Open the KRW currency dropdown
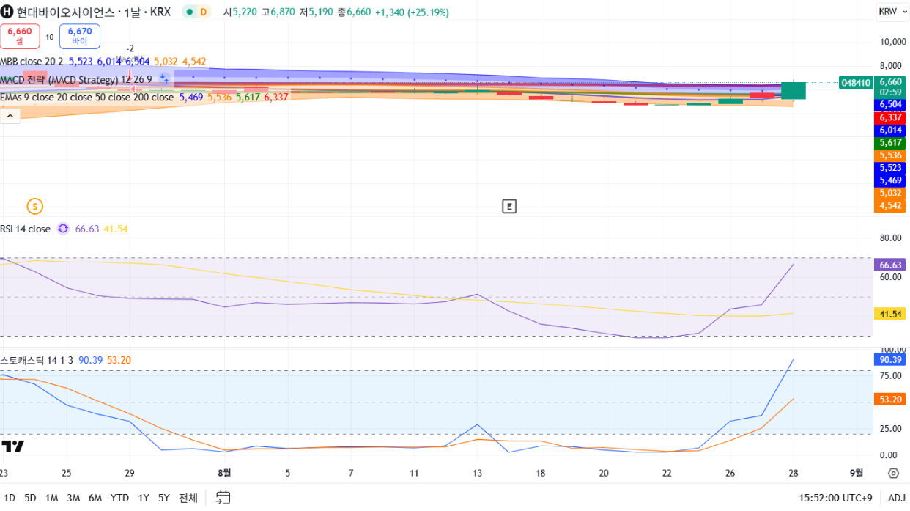 click(892, 12)
